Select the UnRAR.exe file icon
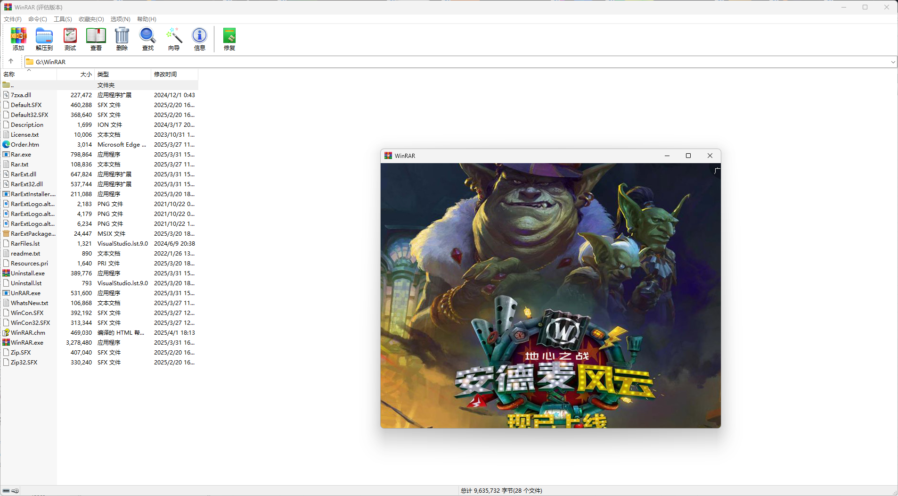Viewport: 898px width, 496px height. (6, 293)
